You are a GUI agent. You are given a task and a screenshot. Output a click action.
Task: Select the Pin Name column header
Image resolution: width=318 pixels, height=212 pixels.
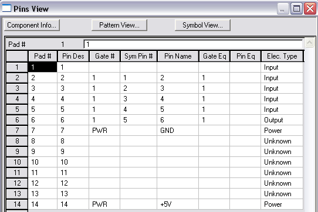pos(178,56)
